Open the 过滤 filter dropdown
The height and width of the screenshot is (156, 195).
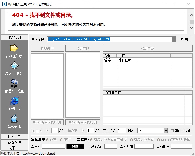click(x=166, y=131)
